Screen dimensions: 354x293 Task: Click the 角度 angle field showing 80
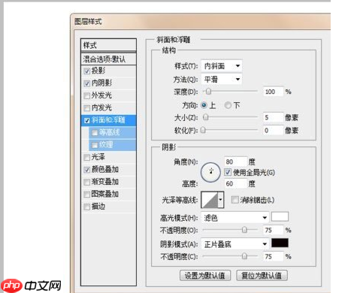235,162
